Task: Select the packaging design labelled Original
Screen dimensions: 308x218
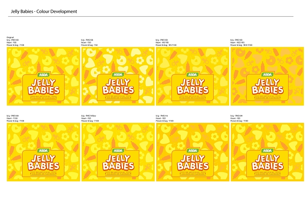Action: click(x=43, y=76)
